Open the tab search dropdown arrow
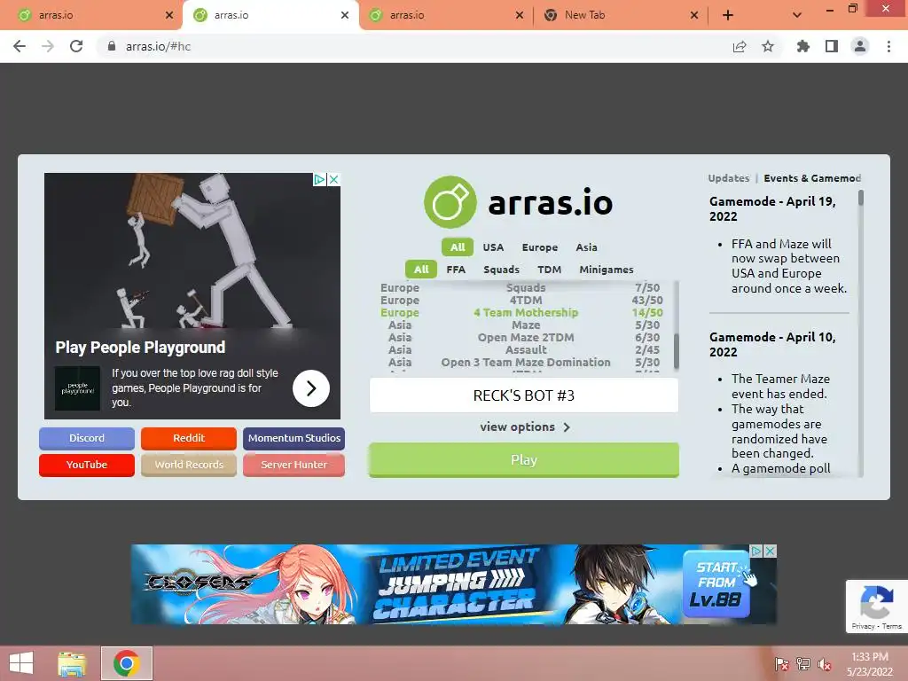Viewport: 908px width, 681px height. [x=797, y=16]
